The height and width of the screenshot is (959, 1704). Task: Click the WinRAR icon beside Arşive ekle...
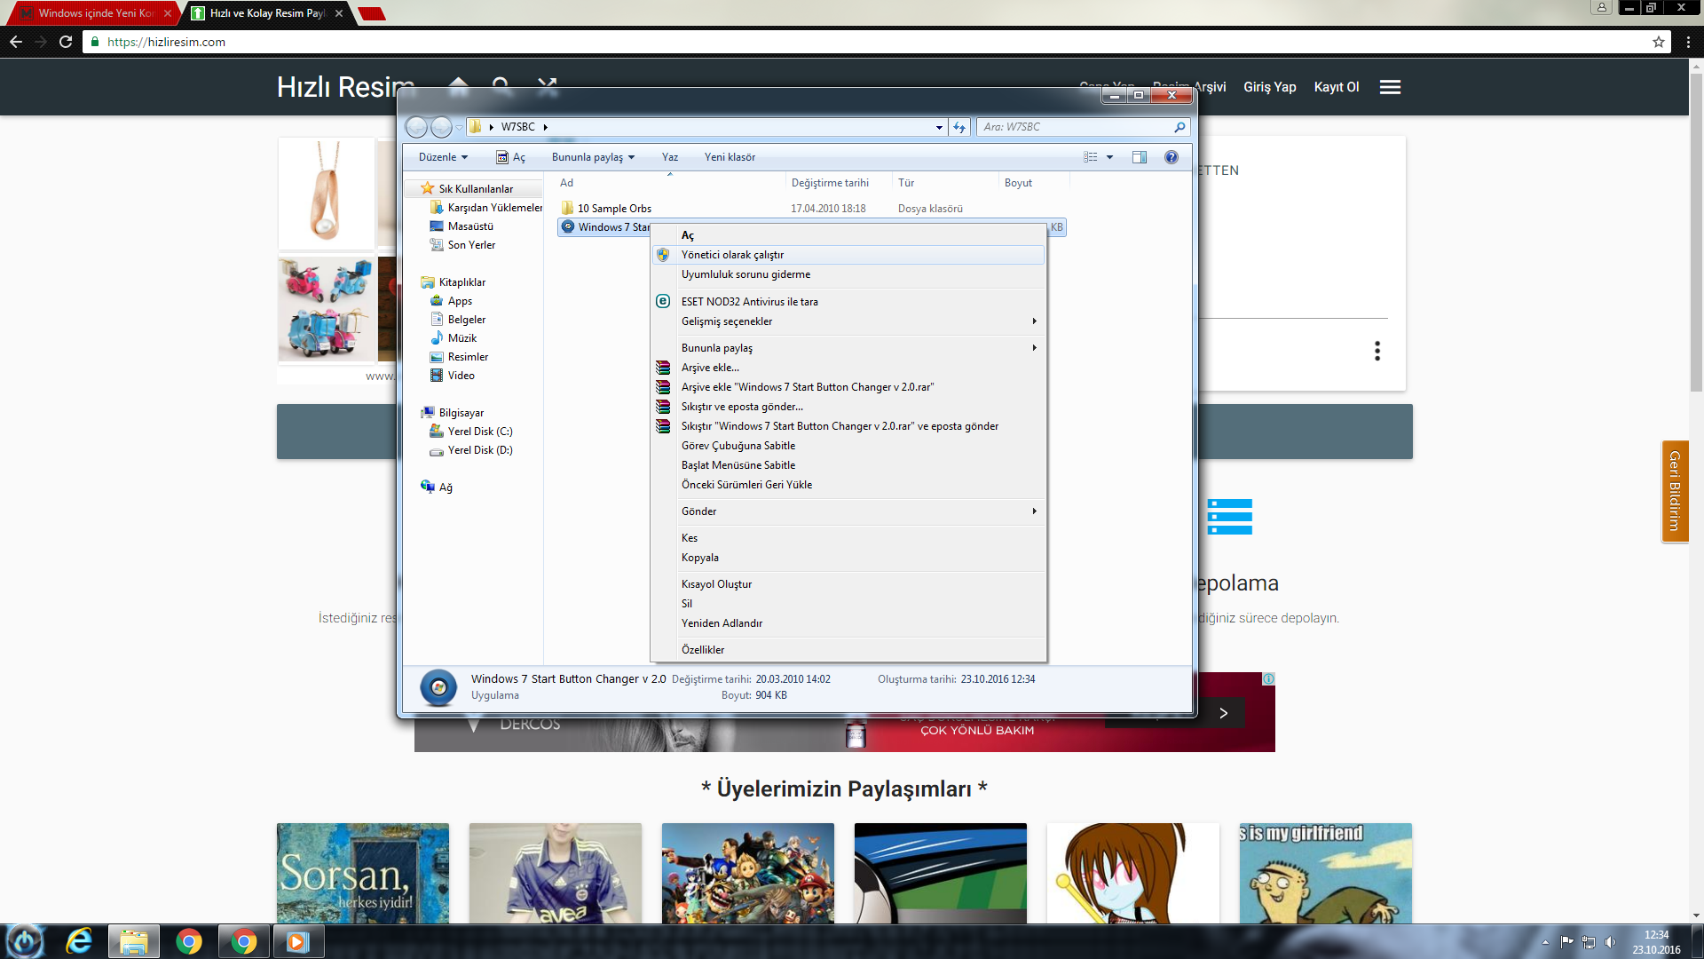[663, 368]
